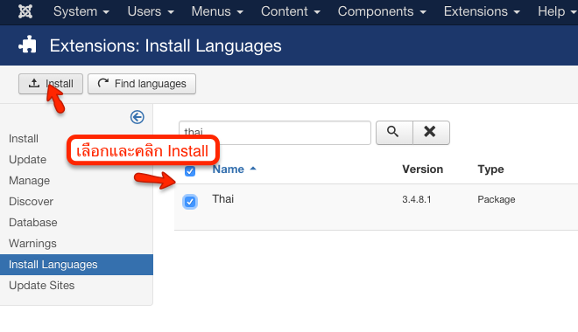Open the Warnings sidebar item

[32, 244]
